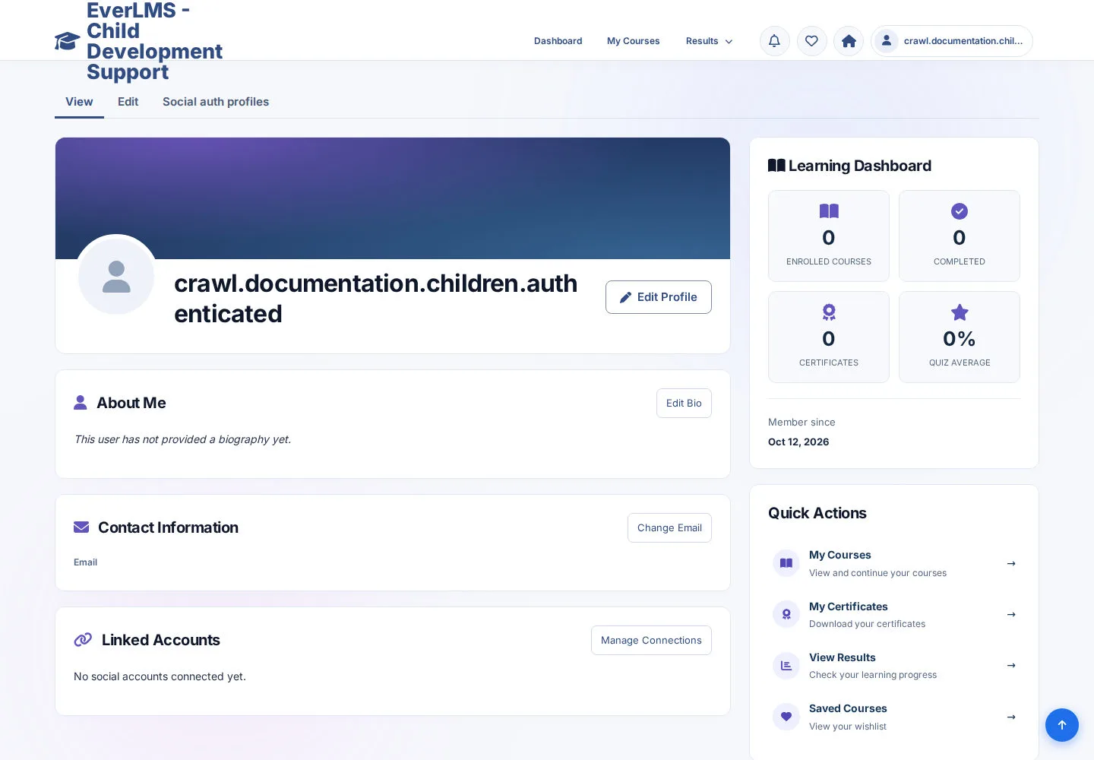The height and width of the screenshot is (760, 1094).
Task: Click the profile avatar placeholder image
Action: (x=116, y=277)
